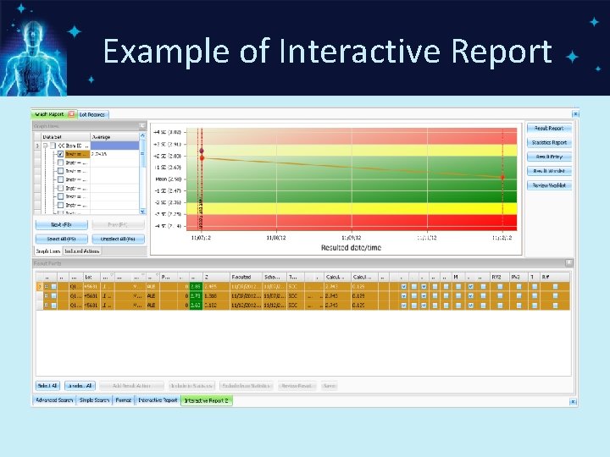The width and height of the screenshot is (610, 457).
Task: Select the Interactive Report 2 tab
Action: pos(206,400)
